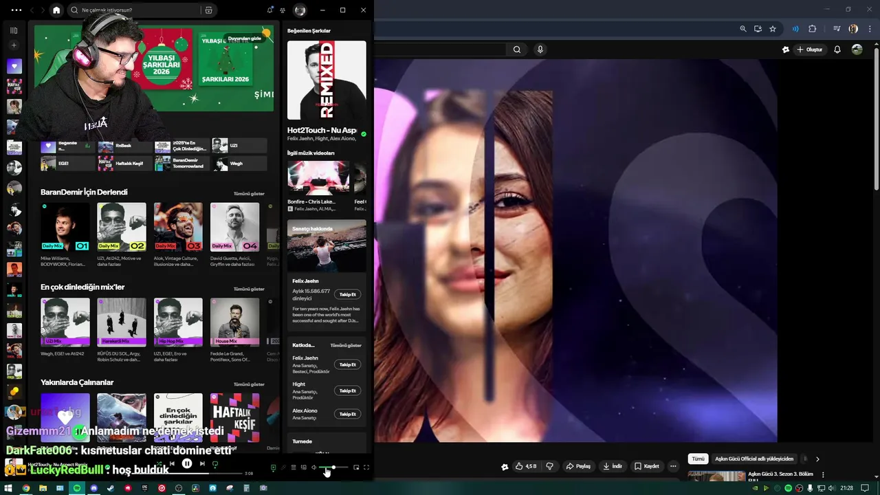Open the Spotify three-dots main menu
This screenshot has width=880, height=495.
pos(16,10)
